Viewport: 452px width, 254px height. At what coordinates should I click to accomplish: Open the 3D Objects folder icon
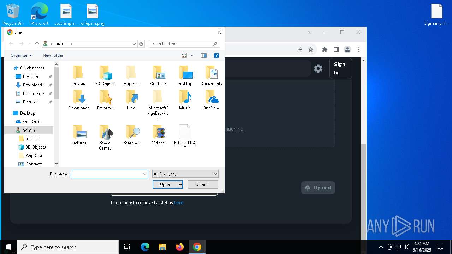pos(105,75)
